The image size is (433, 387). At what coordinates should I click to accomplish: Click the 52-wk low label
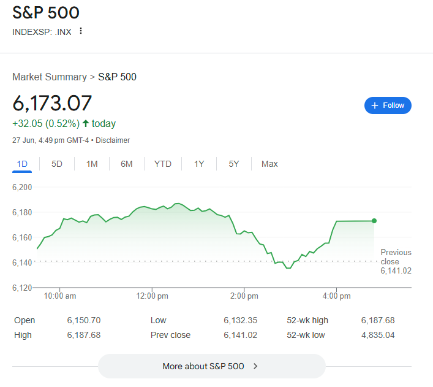pyautogui.click(x=306, y=335)
